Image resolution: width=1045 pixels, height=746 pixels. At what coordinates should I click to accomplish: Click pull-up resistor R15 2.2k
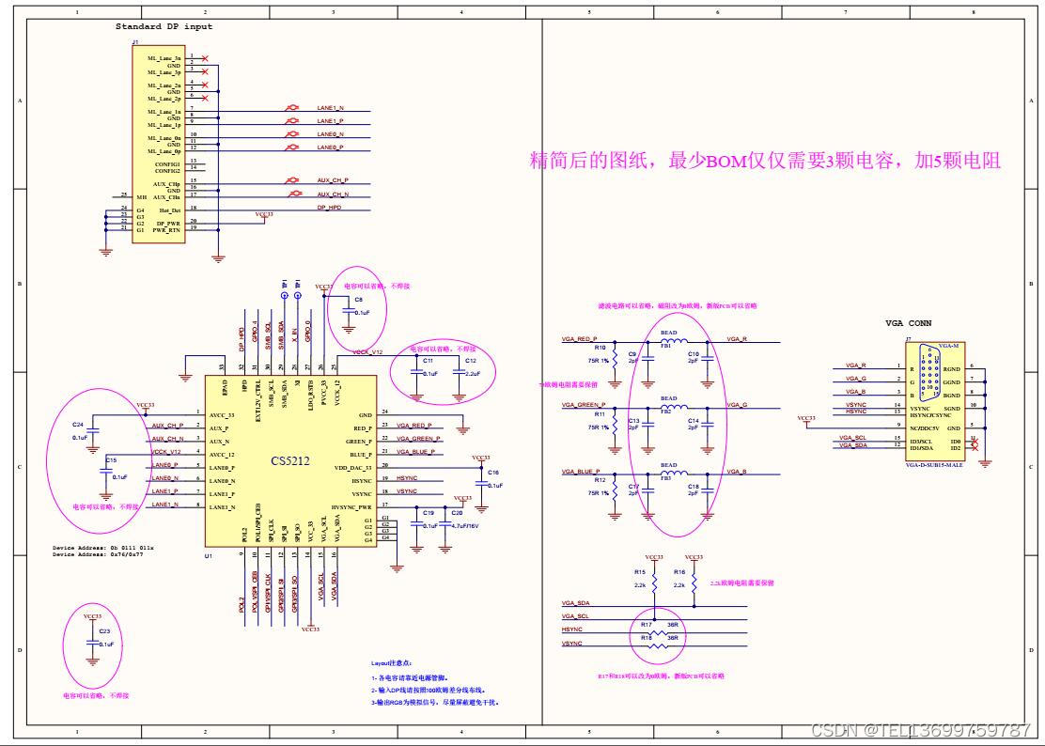click(x=654, y=583)
